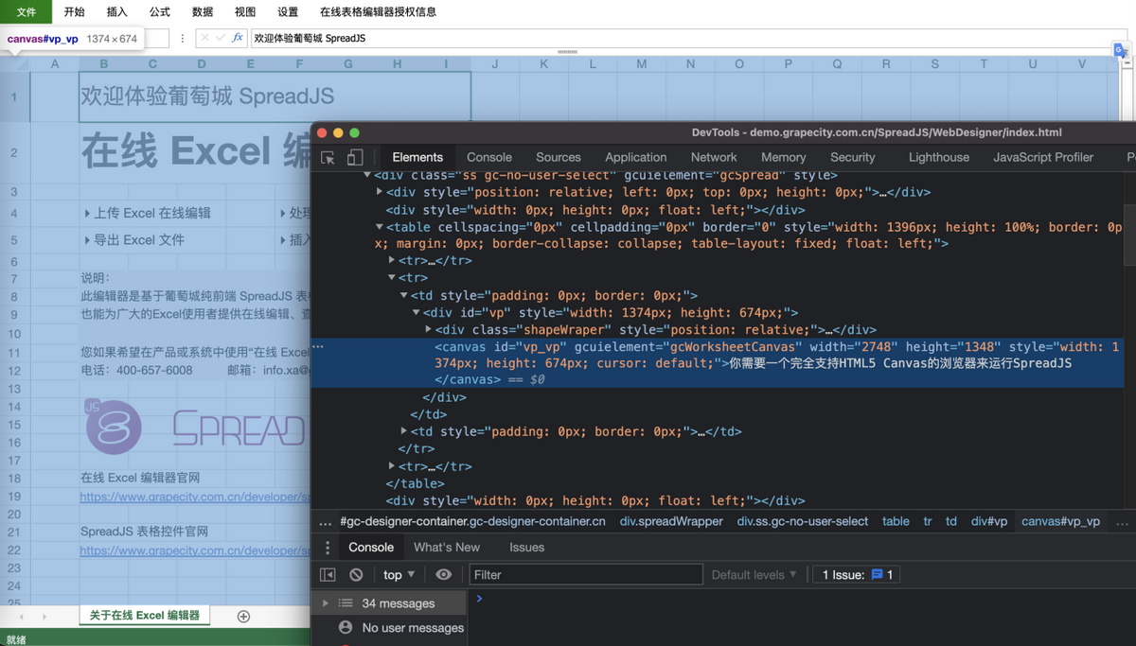The height and width of the screenshot is (646, 1136).
Task: Click breadcrumb div.spreadWrapper
Action: tap(671, 521)
